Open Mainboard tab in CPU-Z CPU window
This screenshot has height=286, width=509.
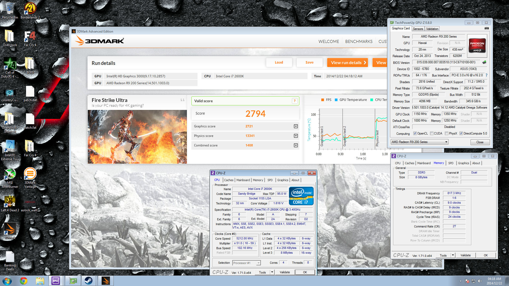click(243, 180)
